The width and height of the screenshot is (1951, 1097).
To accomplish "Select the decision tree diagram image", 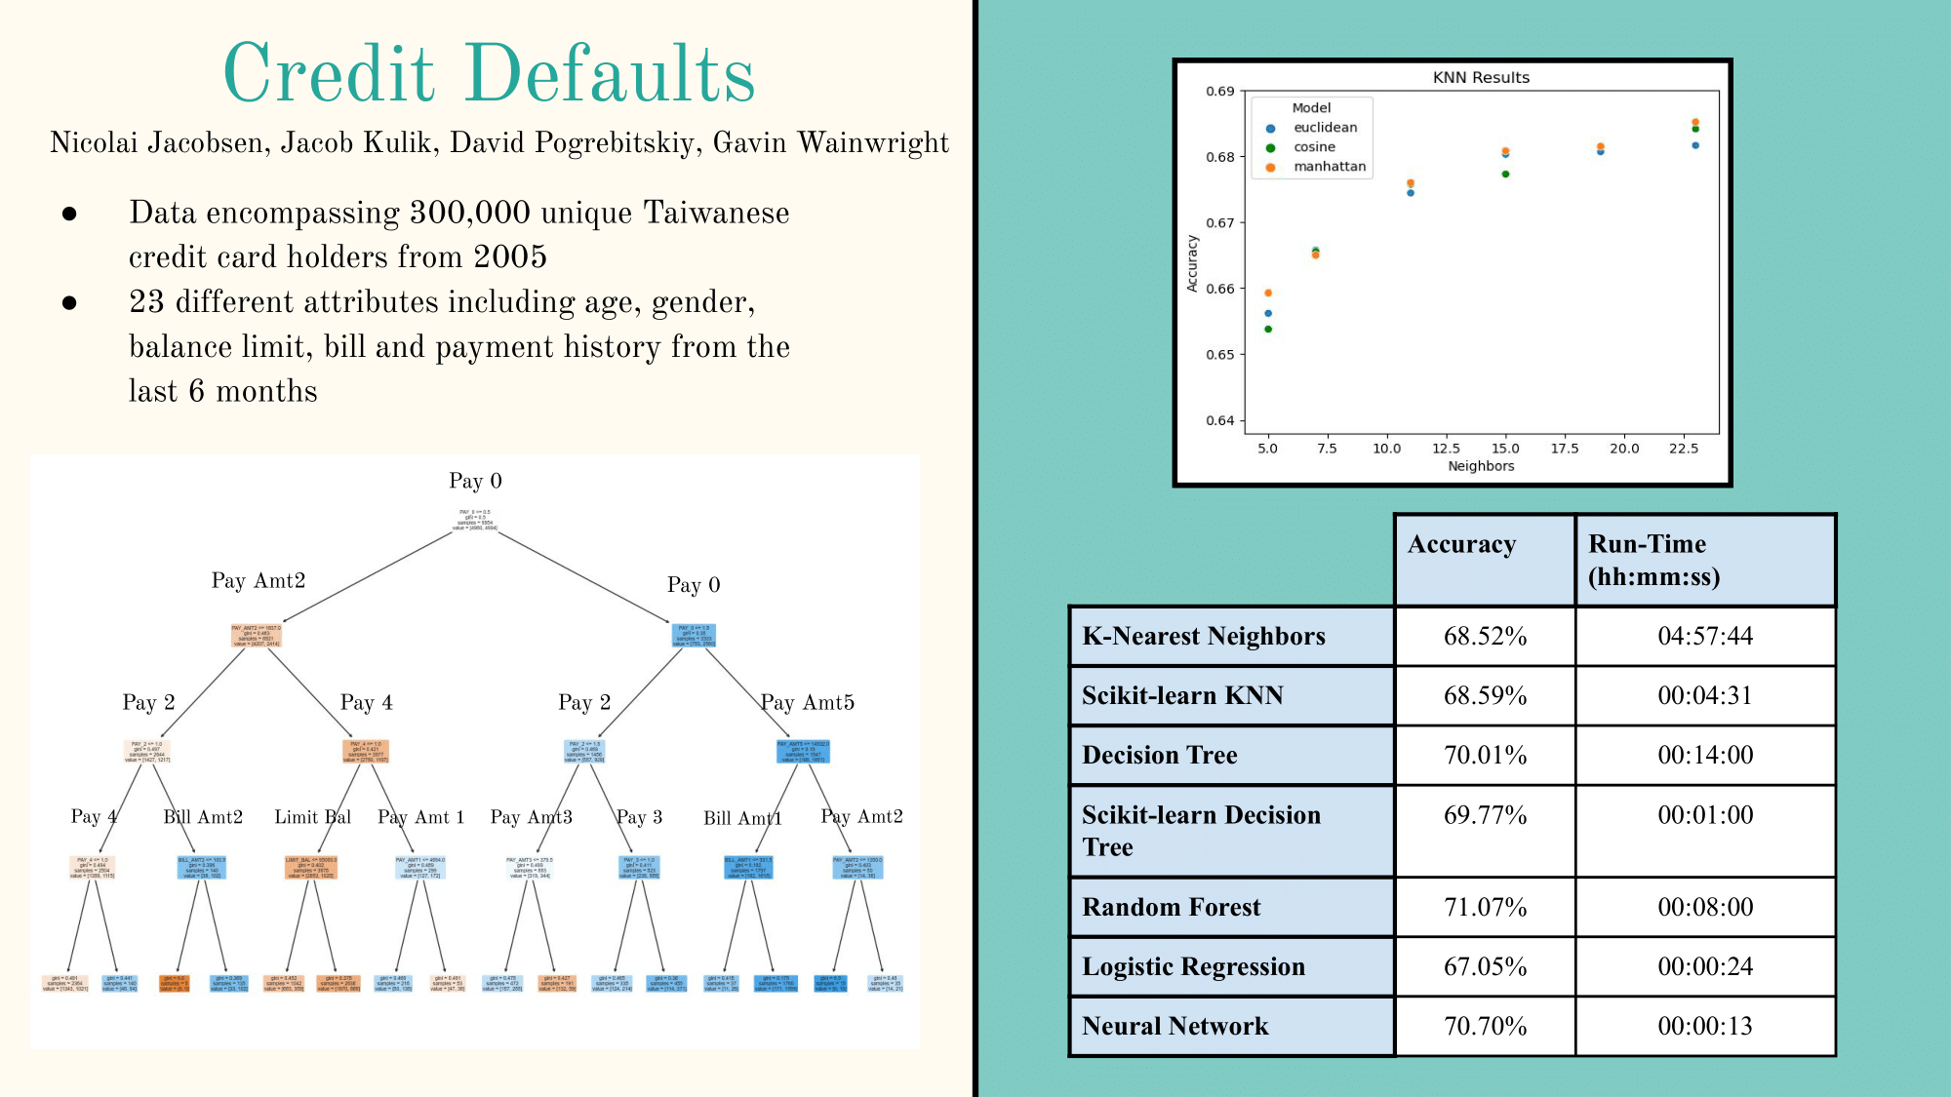I will [x=475, y=752].
